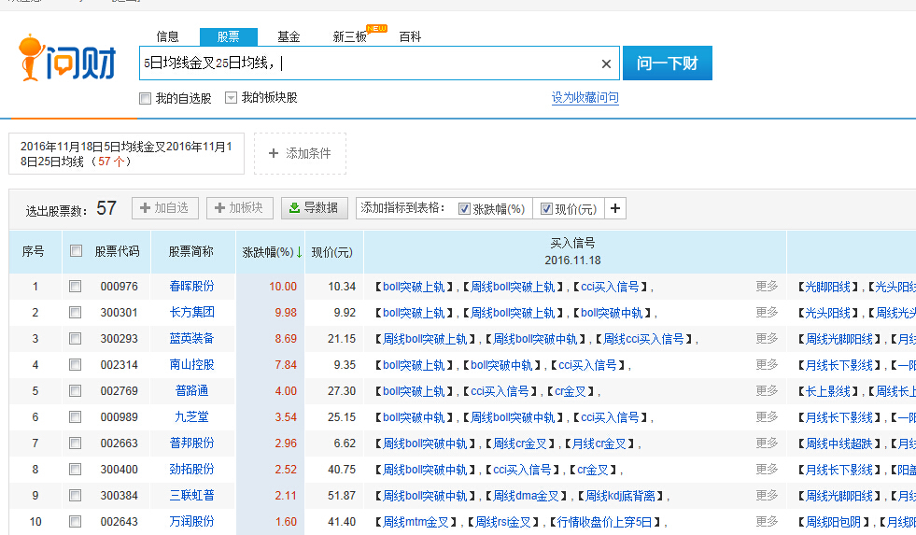The image size is (916, 535).
Task: Open the 蓝英装备 stock link
Action: click(x=191, y=339)
